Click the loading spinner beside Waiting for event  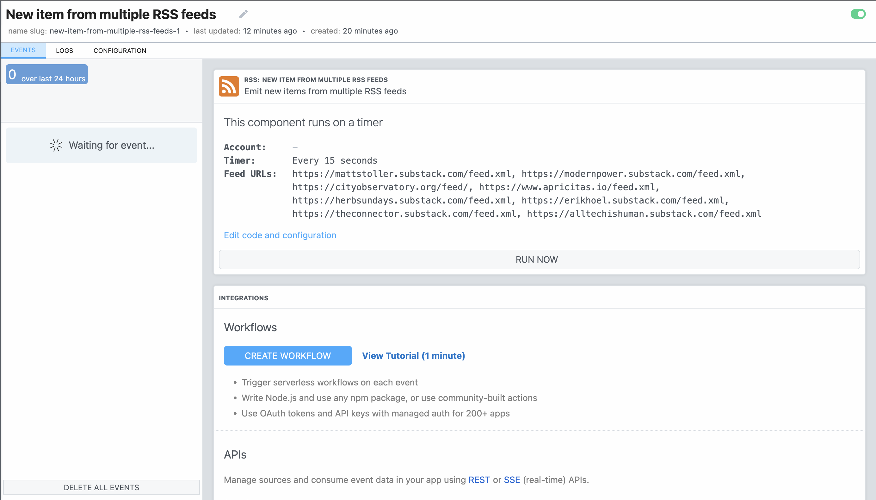coord(56,145)
